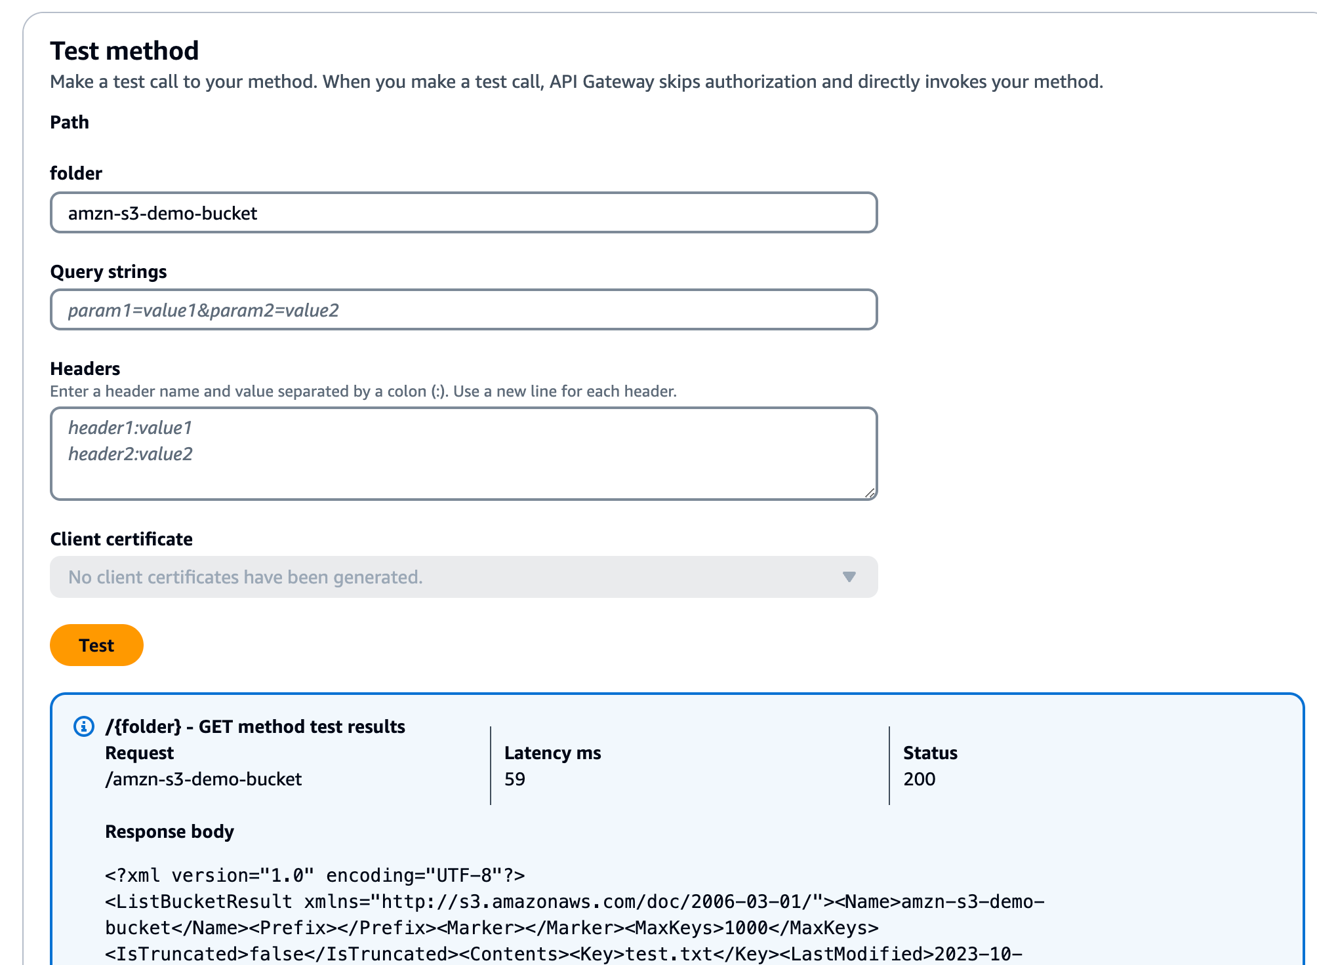Click the orange Test button
Image resolution: width=1317 pixels, height=965 pixels.
click(x=96, y=644)
